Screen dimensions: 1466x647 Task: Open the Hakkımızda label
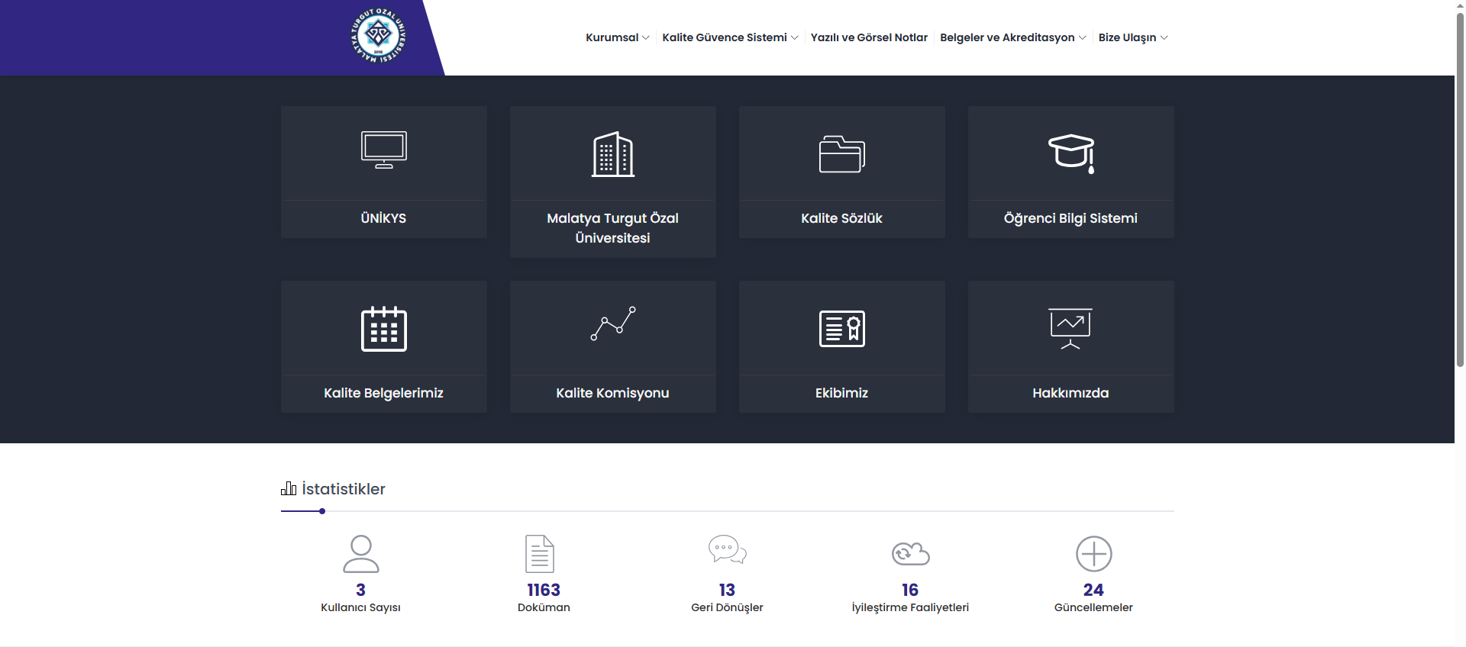(1071, 393)
